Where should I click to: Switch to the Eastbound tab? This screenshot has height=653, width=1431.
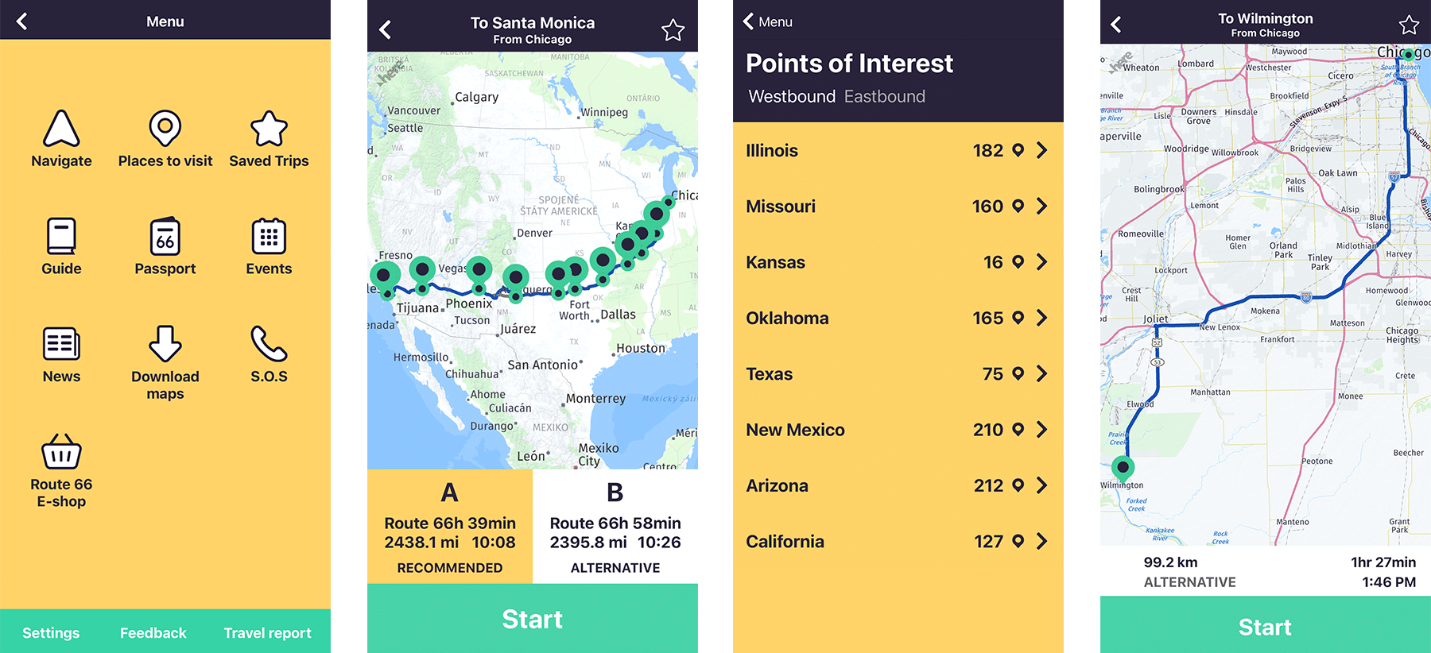885,96
